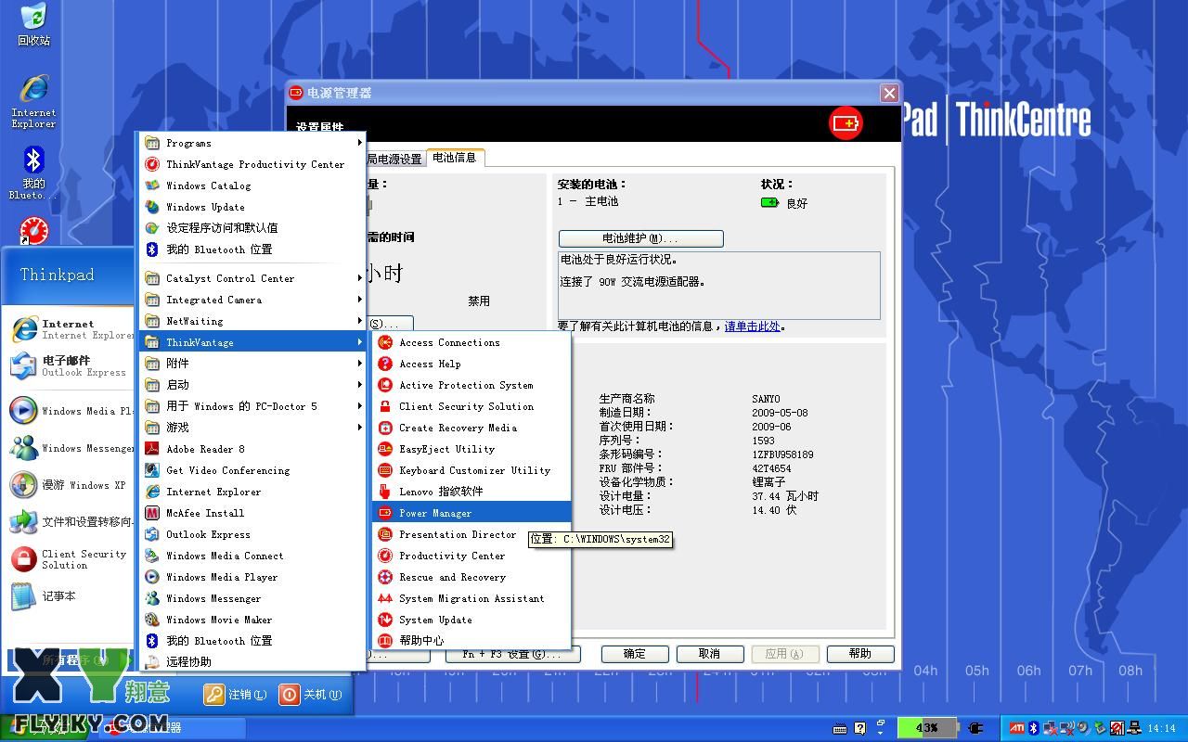Expand the 附件 submenu
The width and height of the screenshot is (1188, 742).
coord(251,364)
